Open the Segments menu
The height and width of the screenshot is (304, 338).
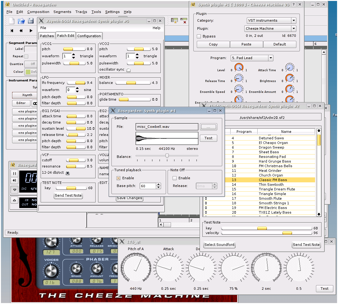[x=62, y=12]
